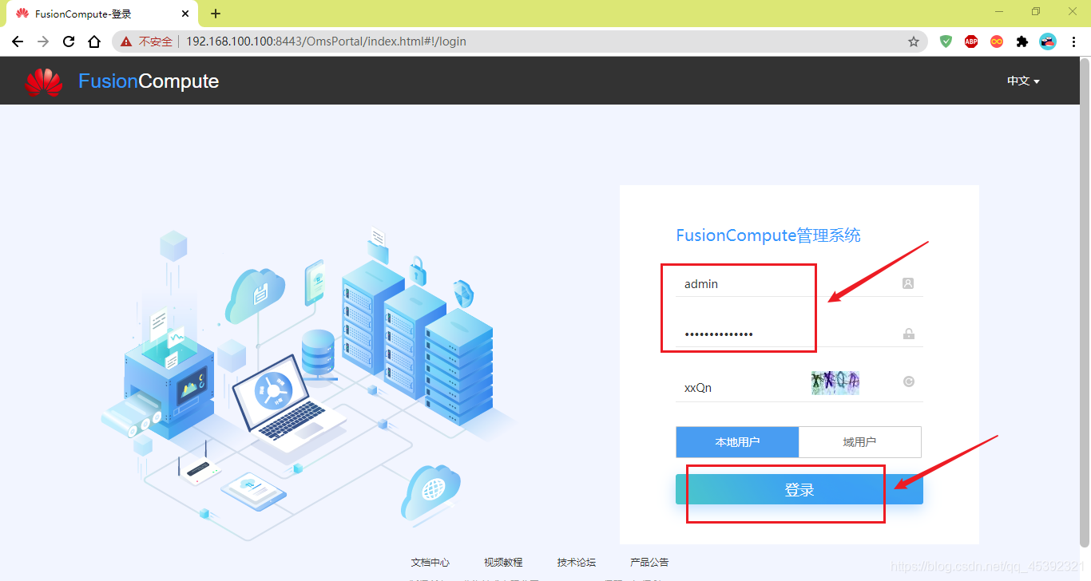Select the FusionCompute-登录 browser tab
The height and width of the screenshot is (581, 1091).
tap(103, 14)
